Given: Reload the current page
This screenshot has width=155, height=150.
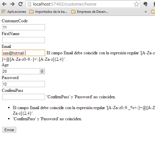Looking at the screenshot, I should coord(21,4).
